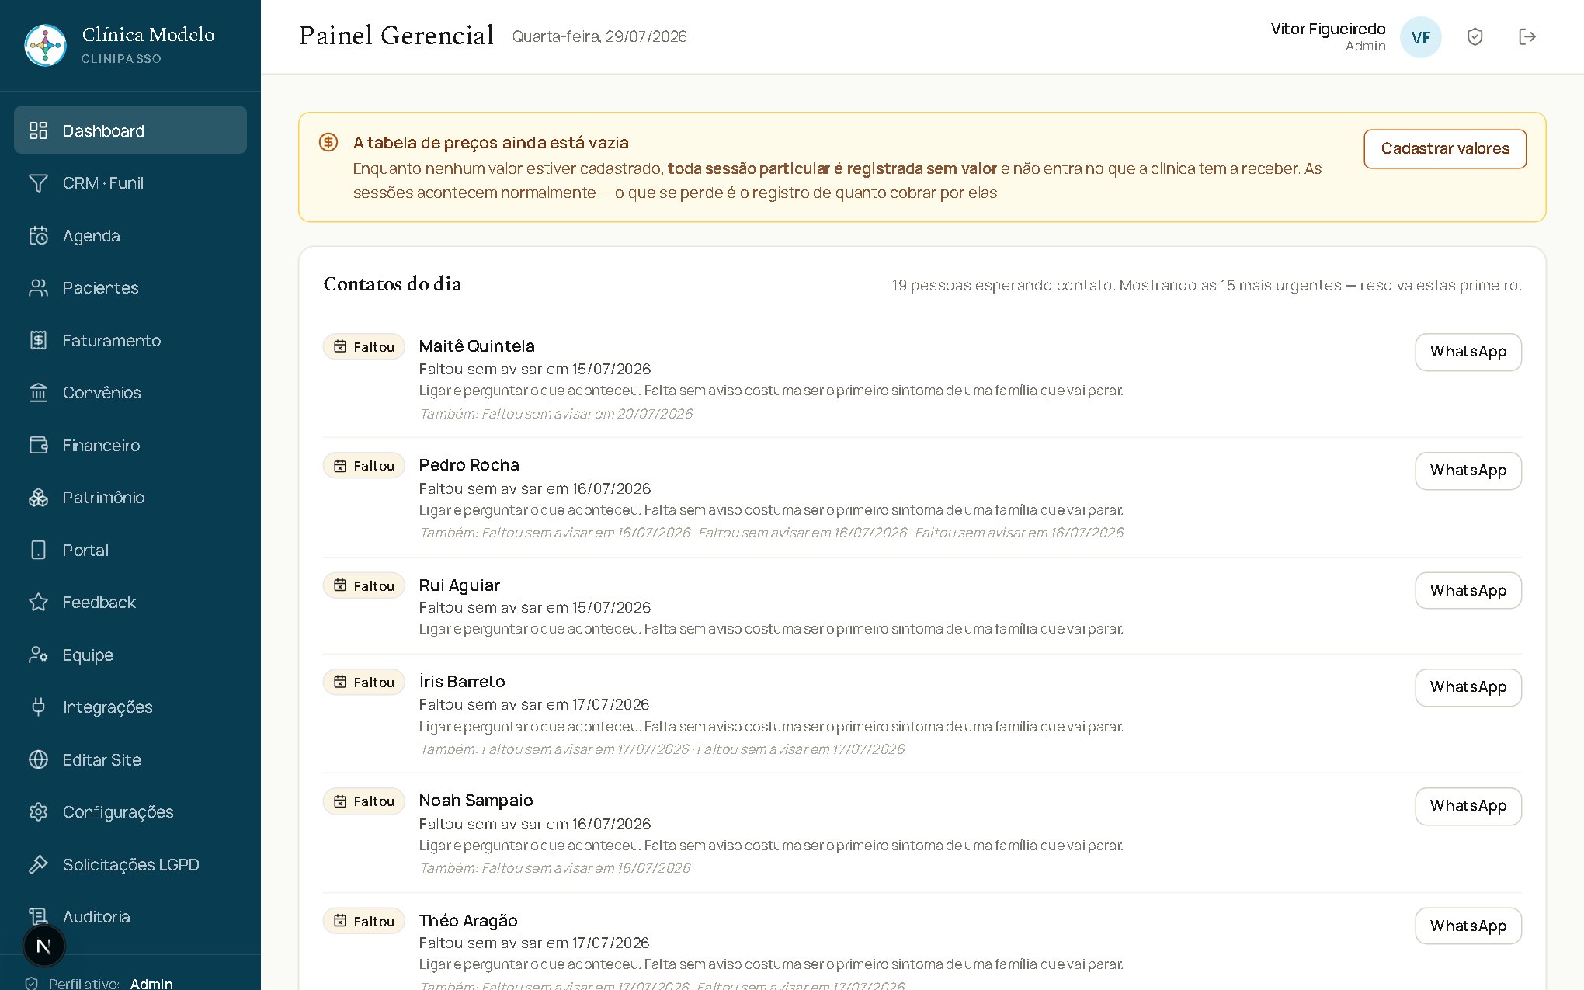Open the Auditoria menu item

pos(130,917)
